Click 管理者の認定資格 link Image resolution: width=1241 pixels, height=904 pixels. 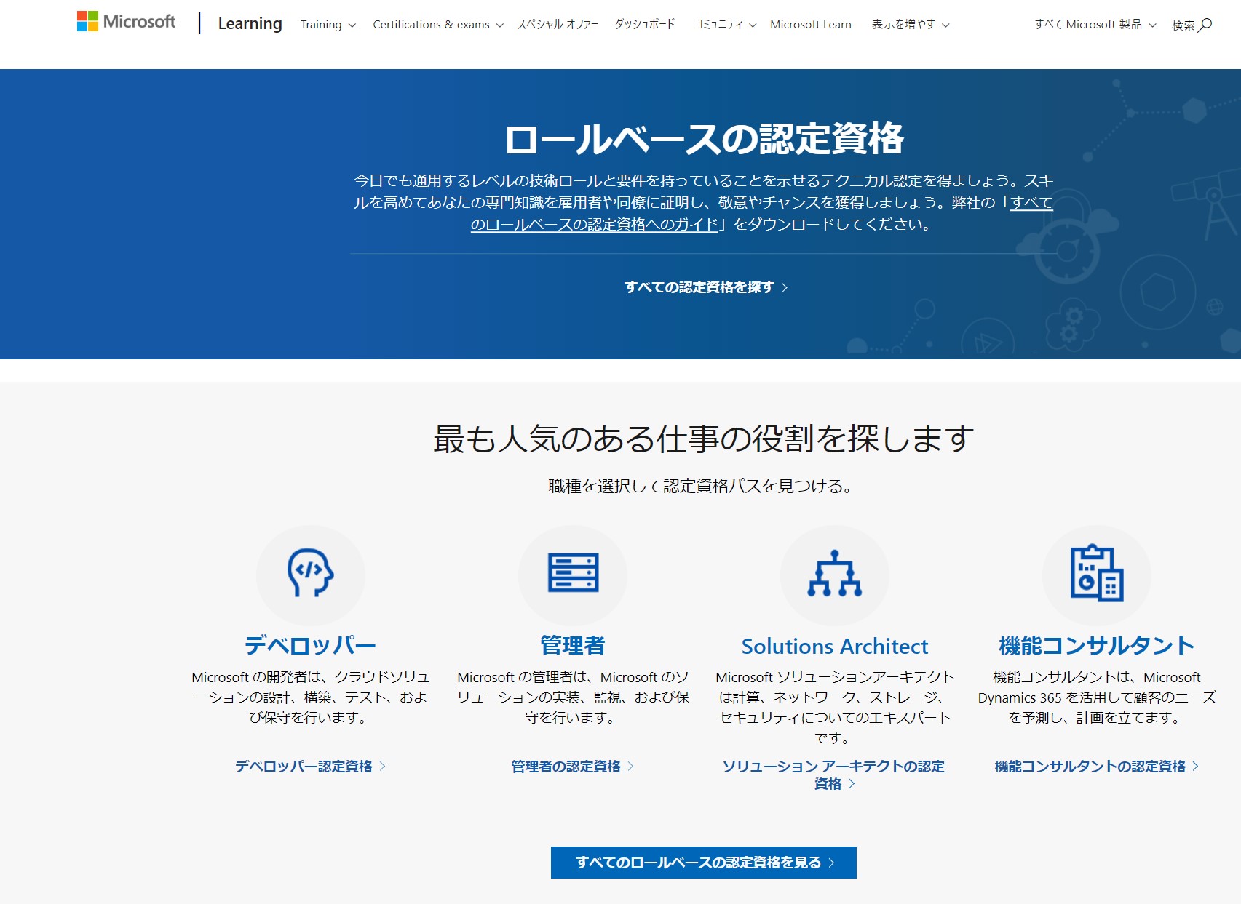573,767
